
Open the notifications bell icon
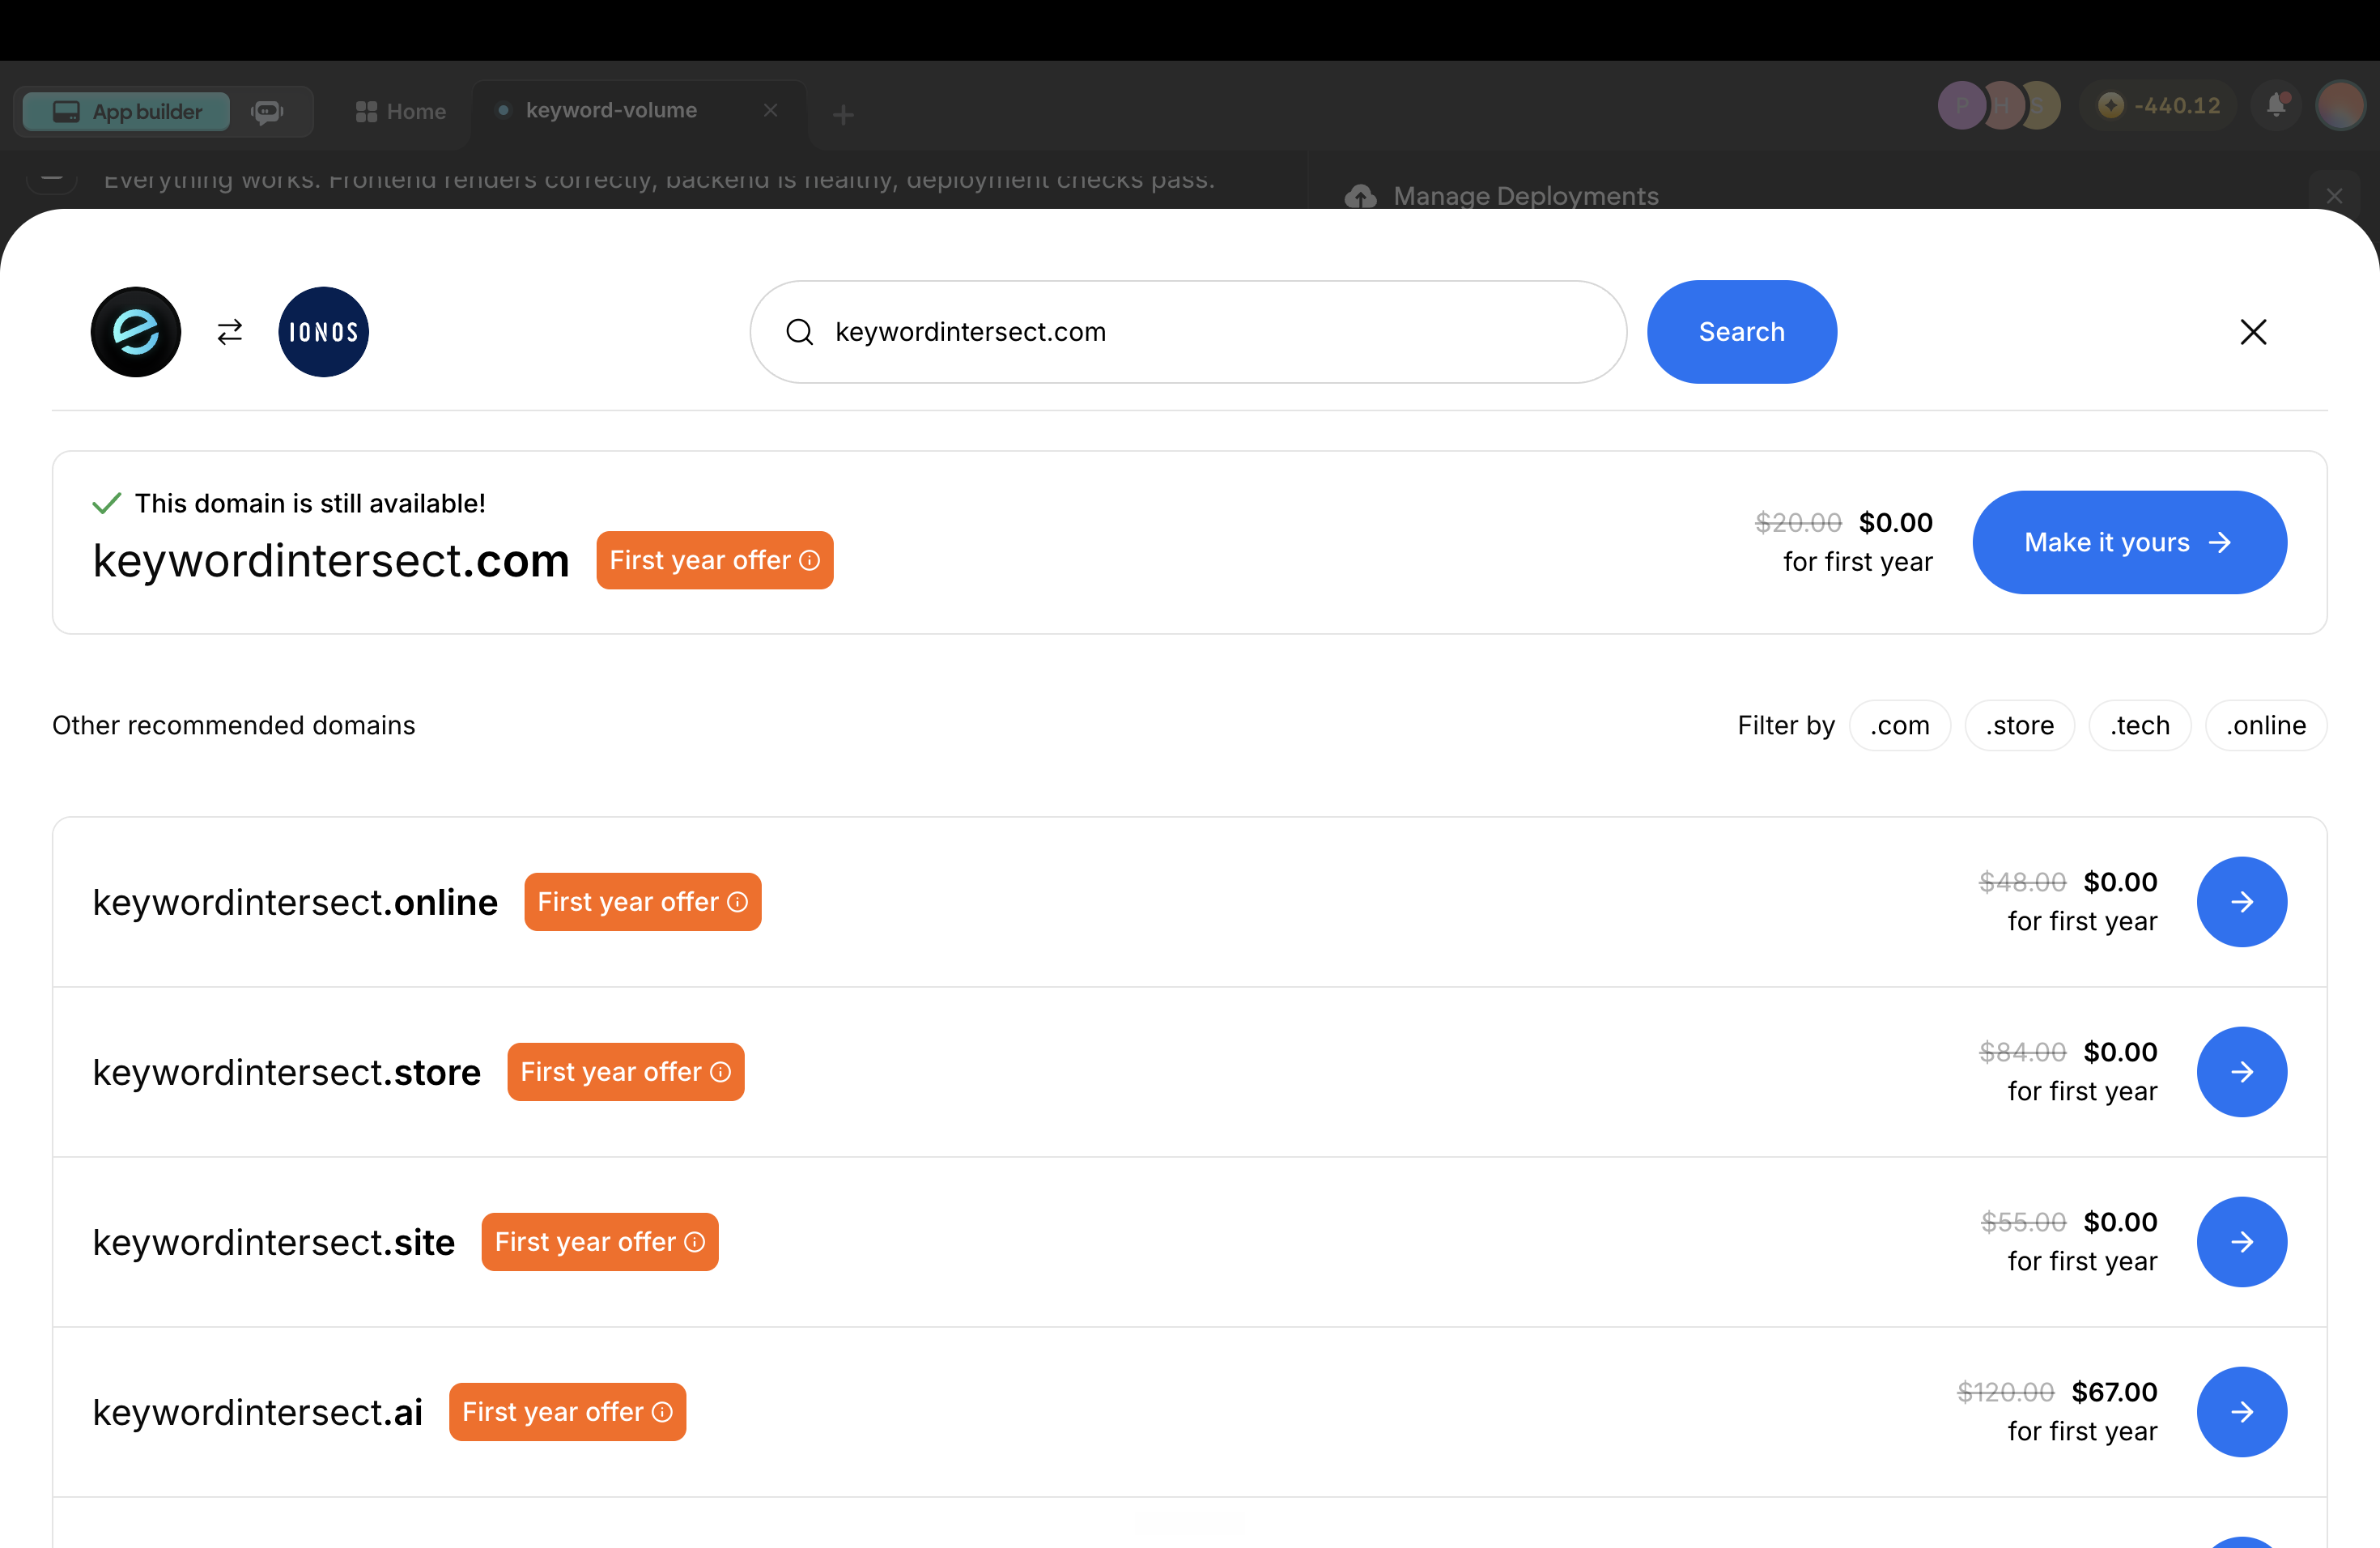[2277, 105]
